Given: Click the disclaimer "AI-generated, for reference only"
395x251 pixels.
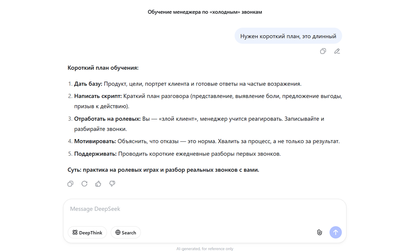Looking at the screenshot, I should 205,248.
